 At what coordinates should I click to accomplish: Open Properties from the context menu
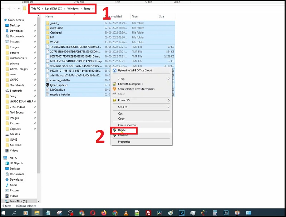click(124, 142)
